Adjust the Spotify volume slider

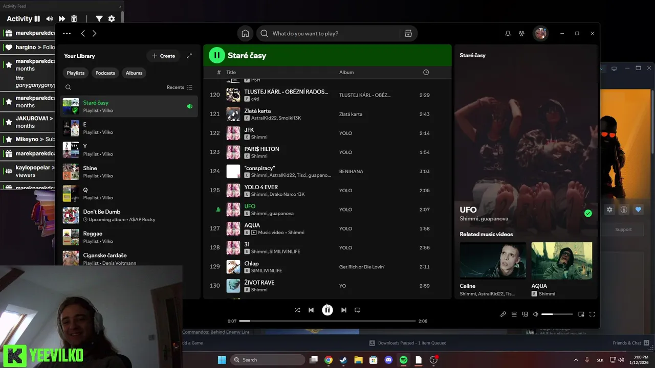click(x=557, y=314)
